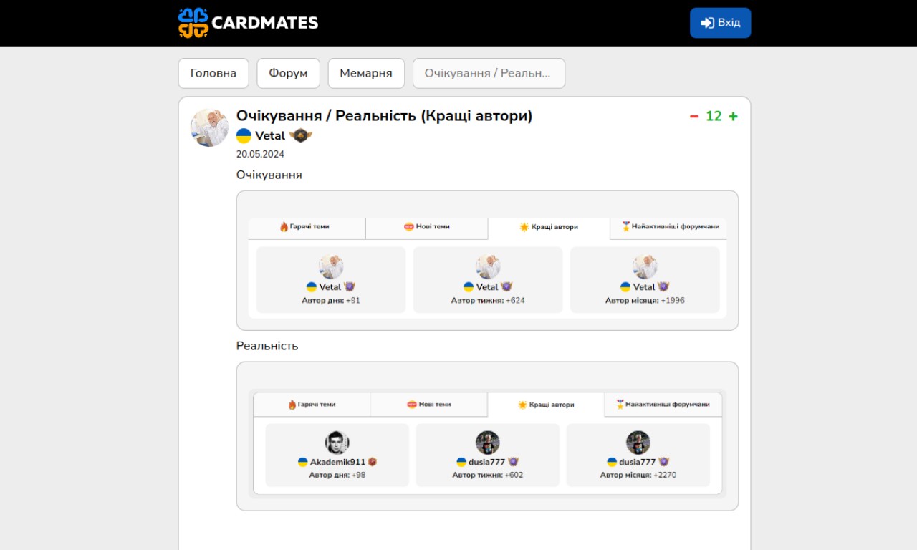The width and height of the screenshot is (917, 550).
Task: Click the Cardmates logo icon
Action: pyautogui.click(x=193, y=23)
